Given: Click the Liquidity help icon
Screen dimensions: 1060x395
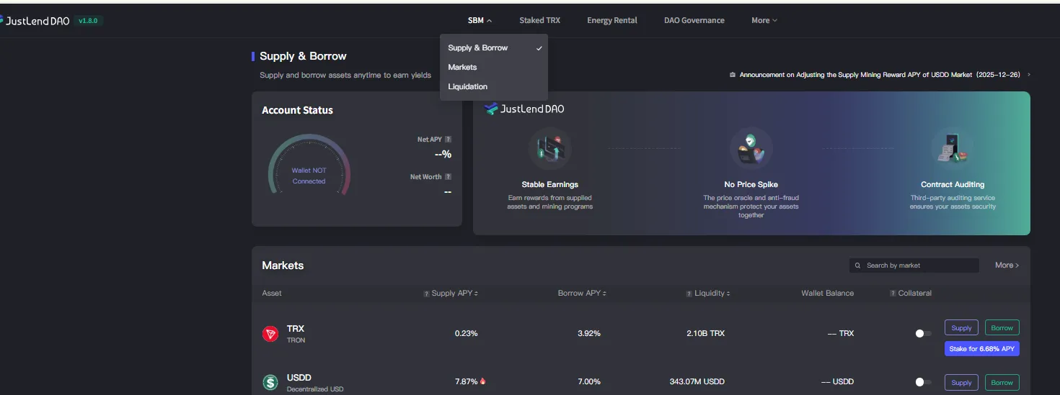Looking at the screenshot, I should point(689,294).
